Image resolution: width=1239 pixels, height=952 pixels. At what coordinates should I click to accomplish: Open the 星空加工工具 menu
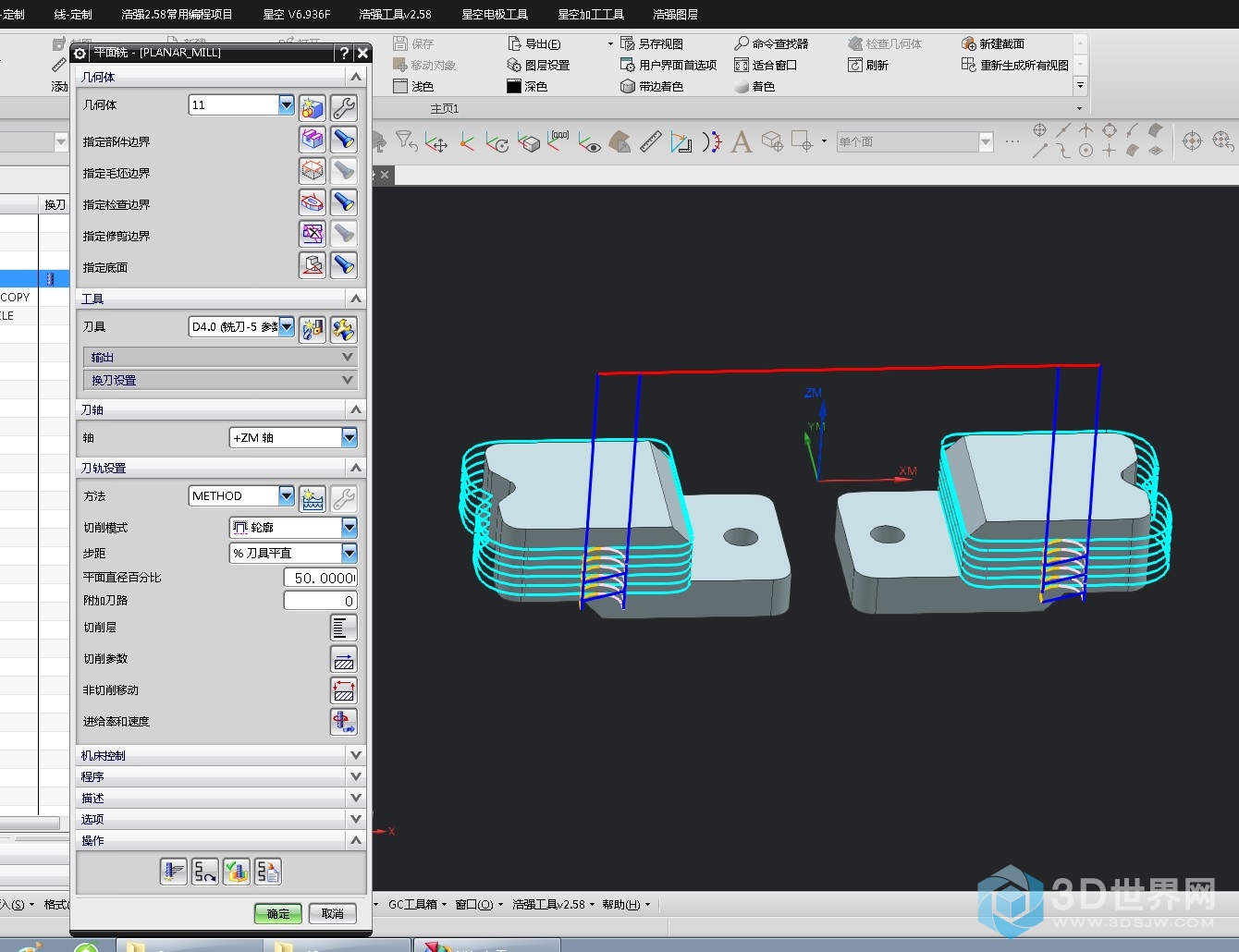[x=591, y=14]
